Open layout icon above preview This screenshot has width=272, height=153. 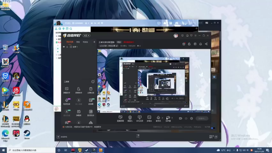(x=195, y=44)
